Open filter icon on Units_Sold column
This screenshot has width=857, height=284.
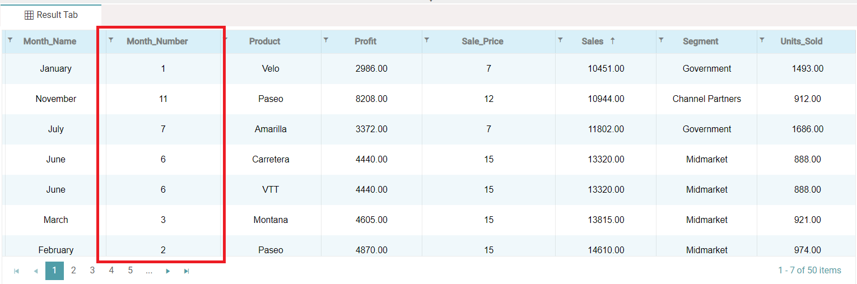[x=762, y=40]
